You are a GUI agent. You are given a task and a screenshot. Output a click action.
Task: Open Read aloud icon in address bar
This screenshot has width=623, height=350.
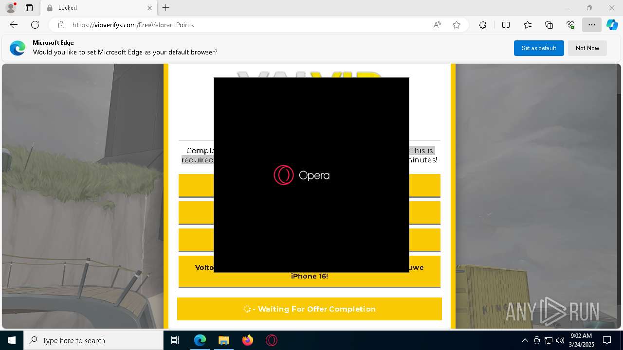[x=437, y=25]
